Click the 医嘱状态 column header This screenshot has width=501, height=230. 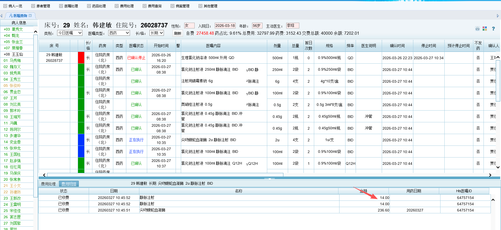pos(136,46)
